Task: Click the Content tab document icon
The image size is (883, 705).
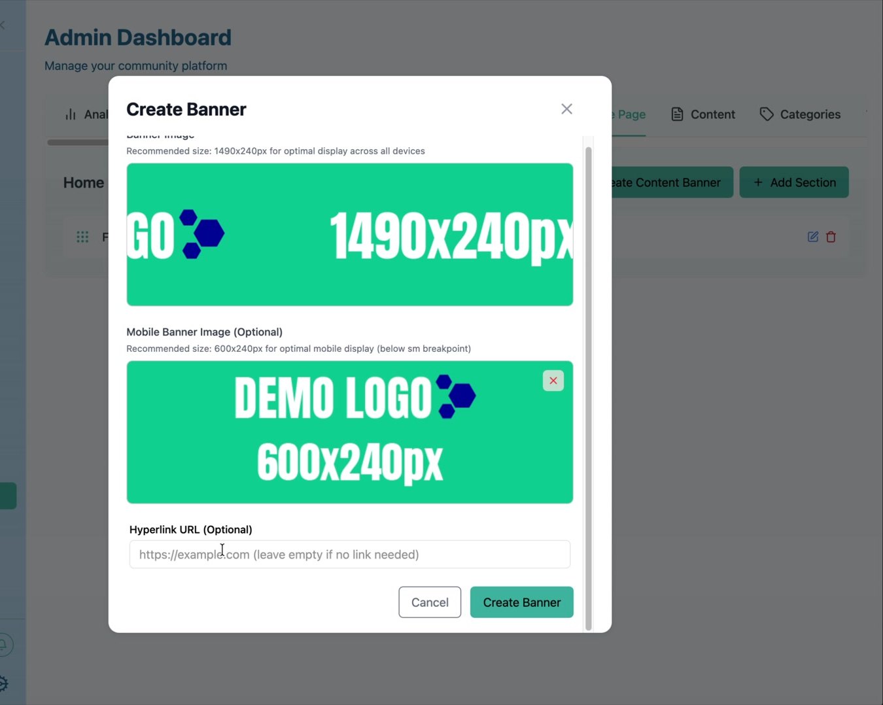Action: (x=678, y=114)
